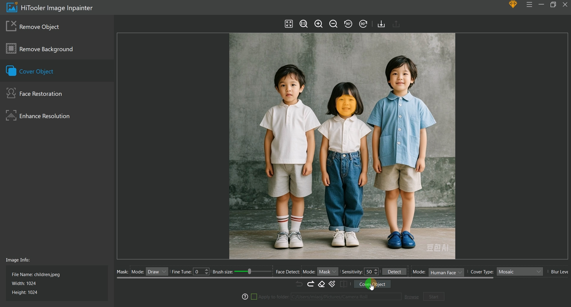
Task: Toggle the before-and-after comparison view
Action: [343, 284]
